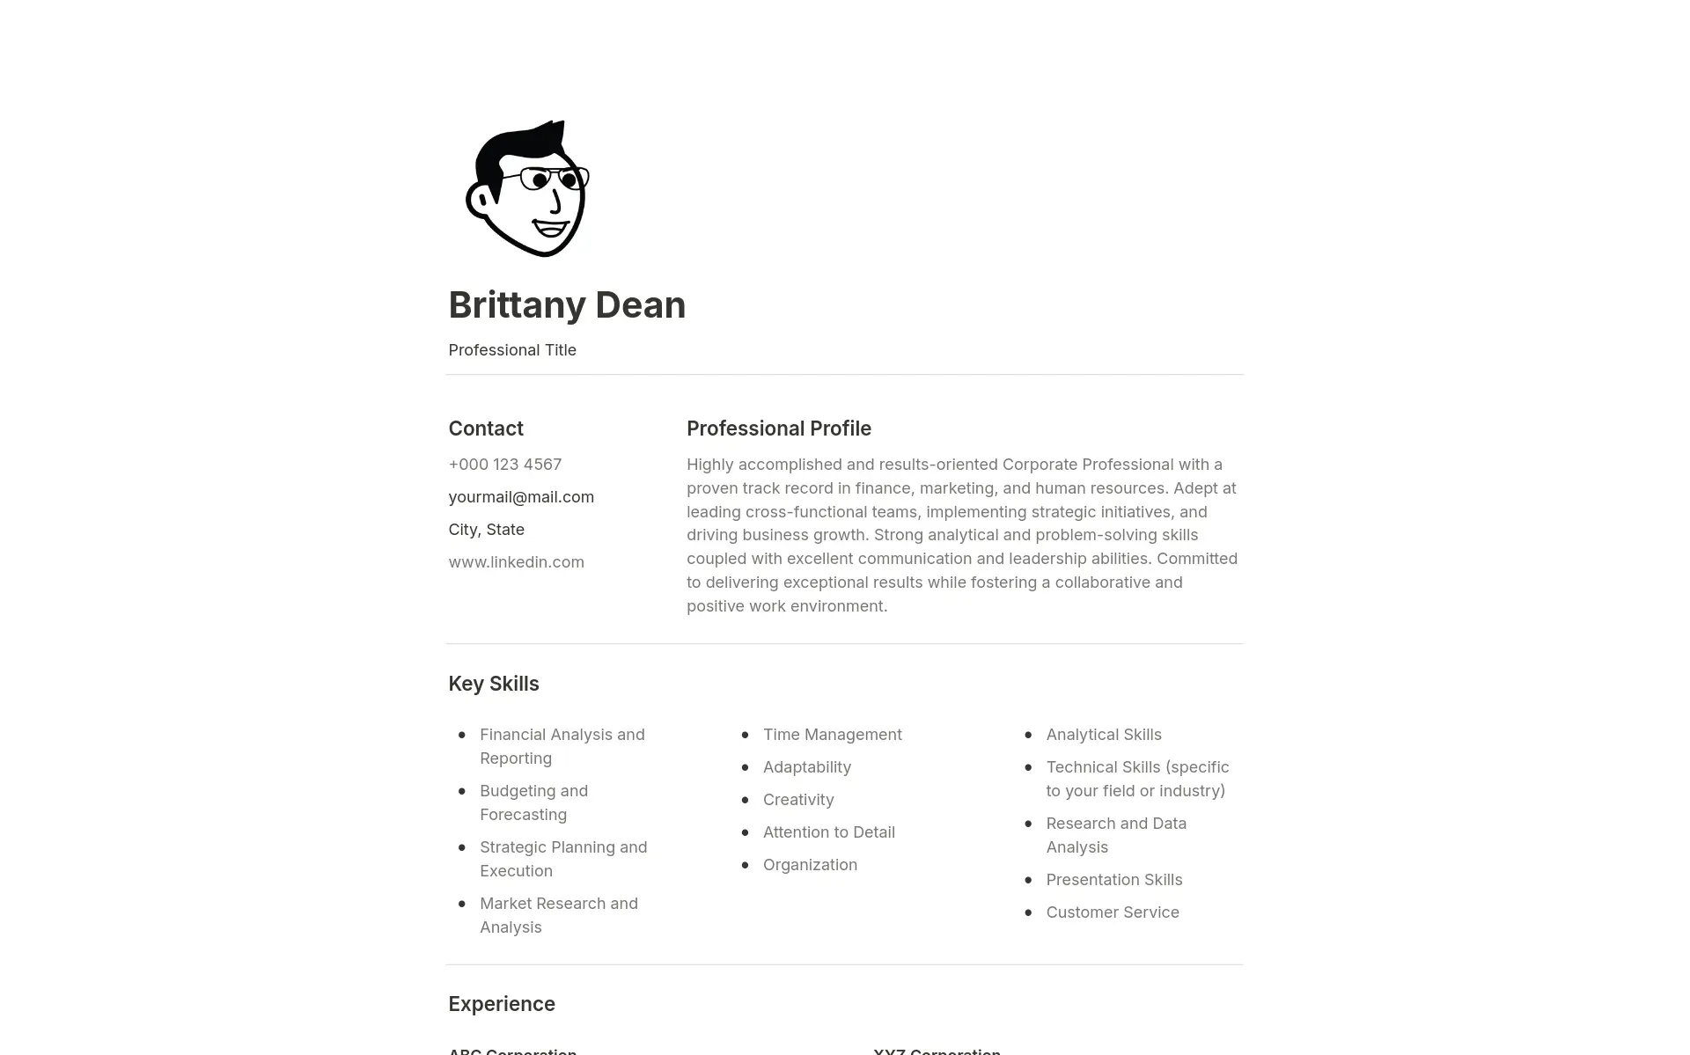Screen dimensions: 1690x1055
Task: Click the Time Management bullet icon
Action: (x=746, y=734)
